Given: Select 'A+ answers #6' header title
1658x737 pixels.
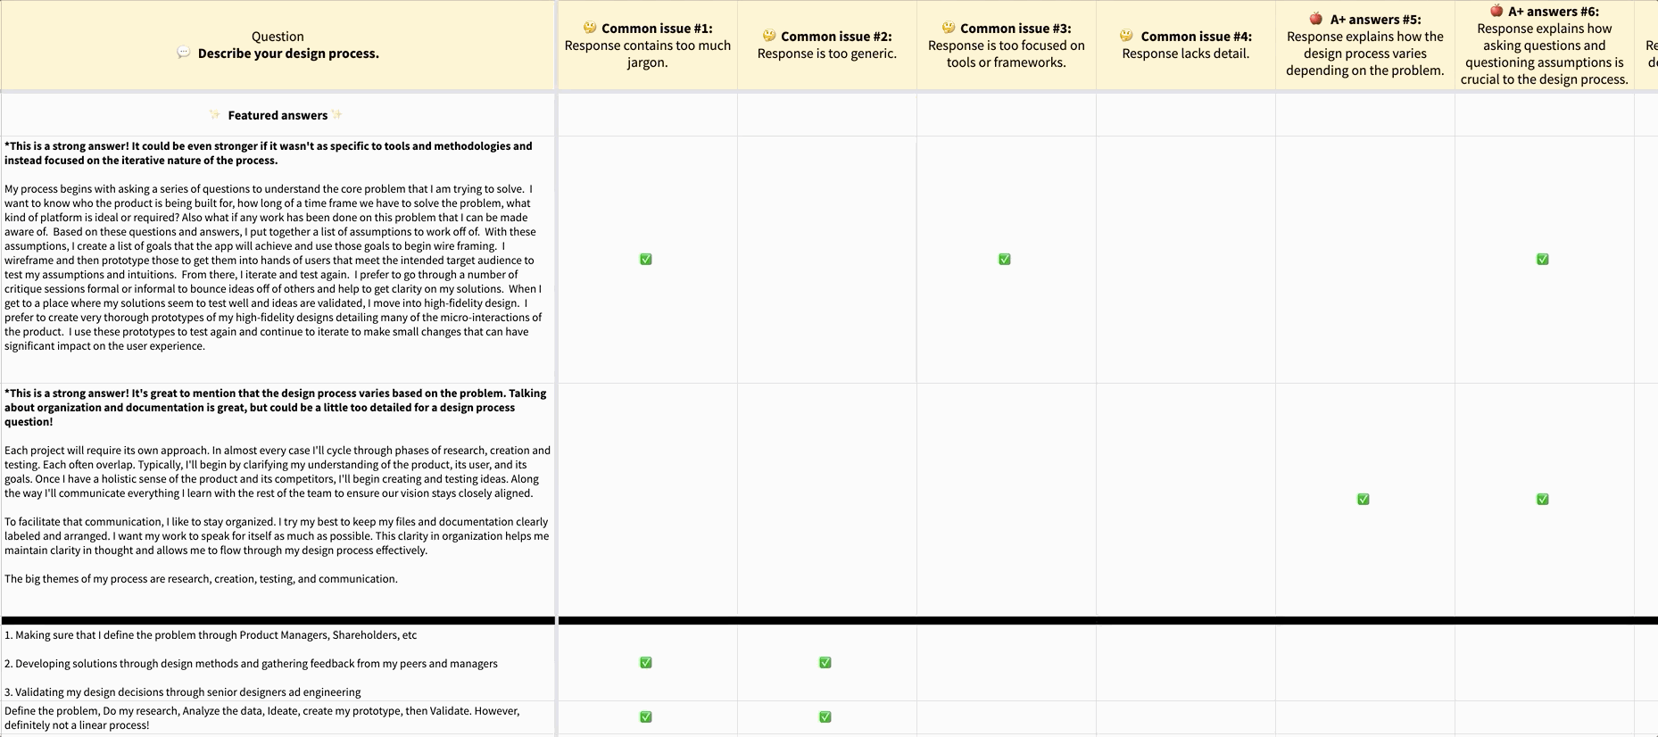Looking at the screenshot, I should pyautogui.click(x=1554, y=12).
